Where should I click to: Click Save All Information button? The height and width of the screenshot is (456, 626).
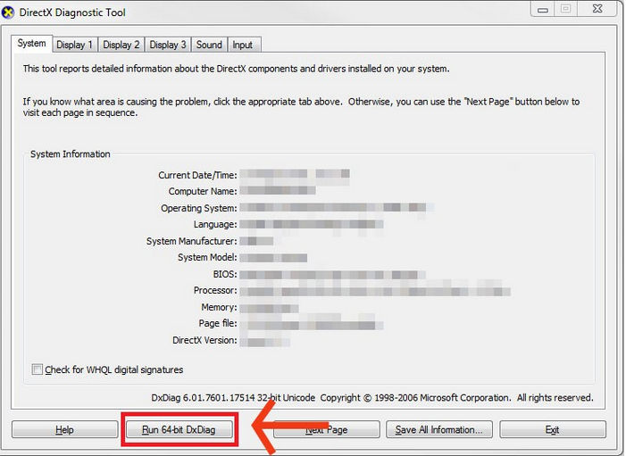coord(439,429)
